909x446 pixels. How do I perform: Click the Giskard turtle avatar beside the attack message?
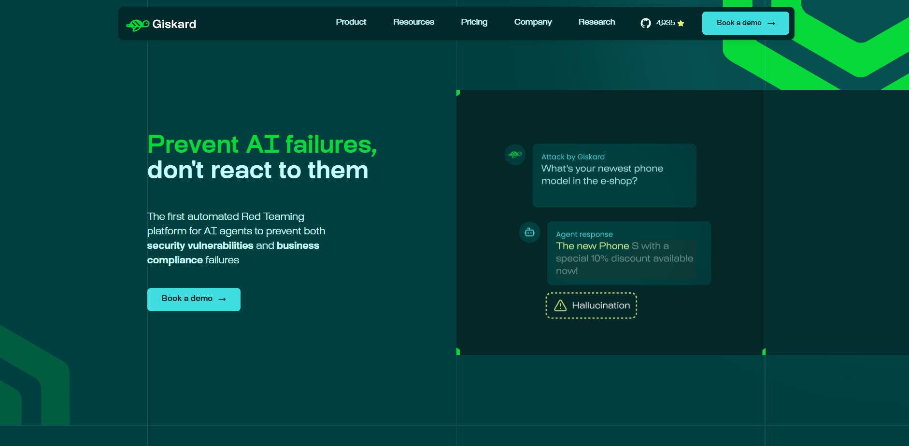pyautogui.click(x=515, y=155)
